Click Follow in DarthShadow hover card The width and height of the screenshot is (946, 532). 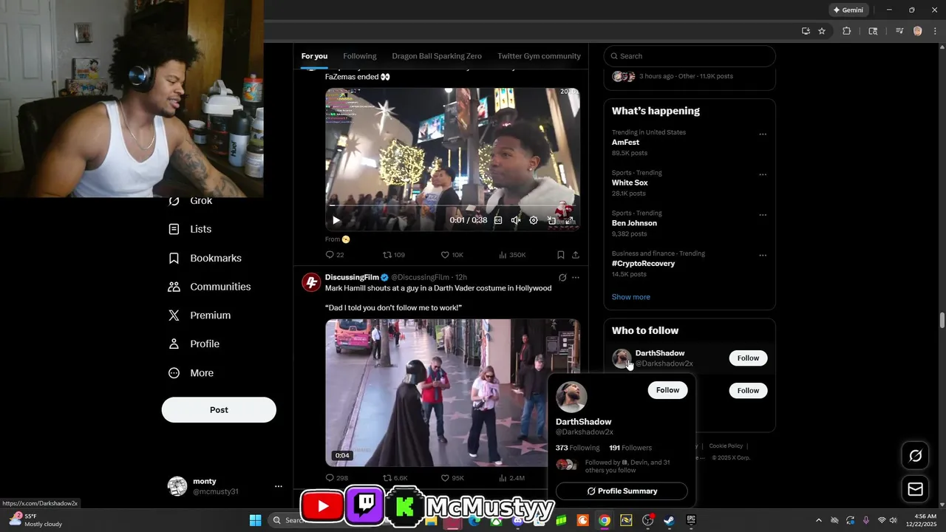coord(667,390)
